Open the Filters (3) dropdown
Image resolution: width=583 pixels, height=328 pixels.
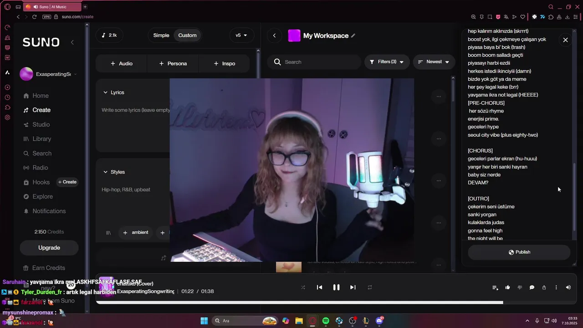point(387,62)
